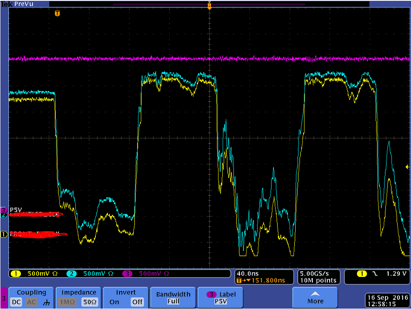Turn Invert Off
Image resolution: width=411 pixels, height=309 pixels.
(x=137, y=302)
